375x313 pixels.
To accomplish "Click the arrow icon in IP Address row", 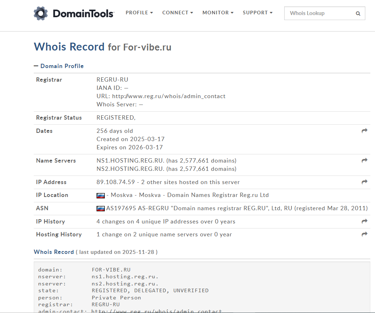I will 365,182.
